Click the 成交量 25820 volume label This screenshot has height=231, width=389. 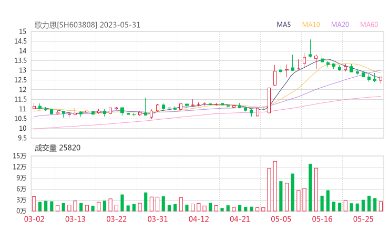pos(57,148)
